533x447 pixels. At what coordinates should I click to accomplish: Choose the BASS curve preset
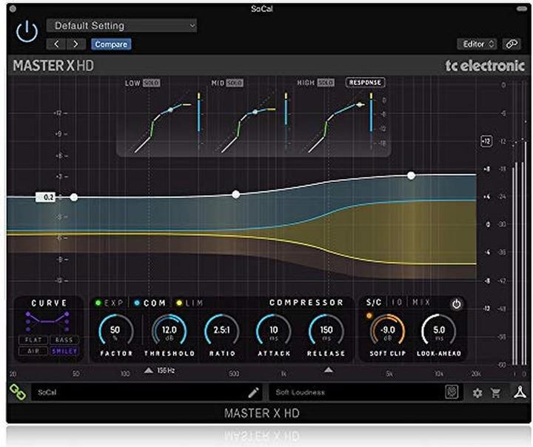[64, 340]
